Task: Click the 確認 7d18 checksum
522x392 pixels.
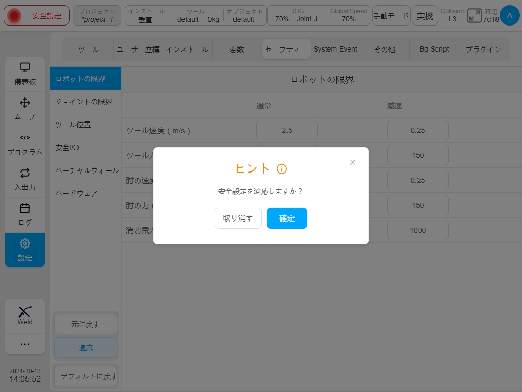Action: 491,16
